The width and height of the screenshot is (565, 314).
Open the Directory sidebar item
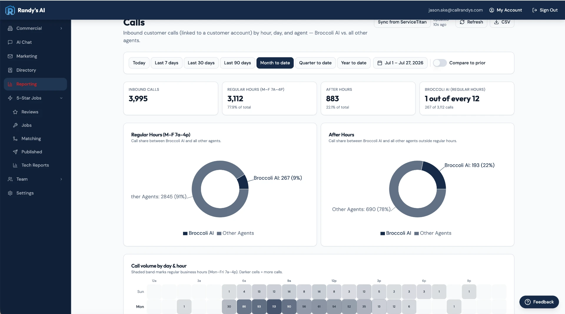tap(35, 70)
